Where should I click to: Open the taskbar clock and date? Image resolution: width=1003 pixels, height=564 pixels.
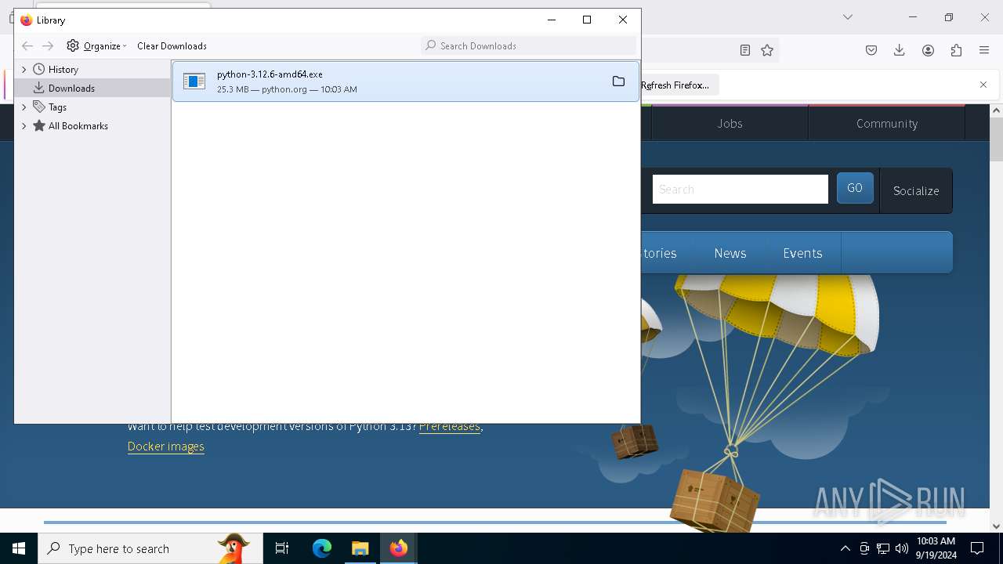[936, 548]
